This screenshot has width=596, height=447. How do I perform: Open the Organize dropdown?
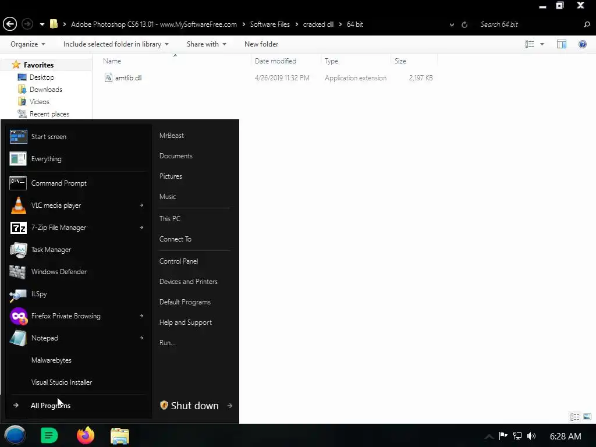tap(28, 44)
